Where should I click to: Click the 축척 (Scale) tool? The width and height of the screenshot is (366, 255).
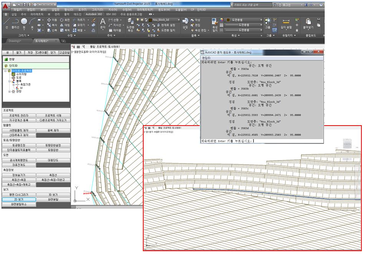[65, 30]
